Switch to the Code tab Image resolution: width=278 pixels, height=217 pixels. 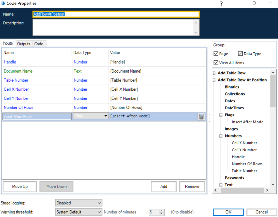[39, 44]
